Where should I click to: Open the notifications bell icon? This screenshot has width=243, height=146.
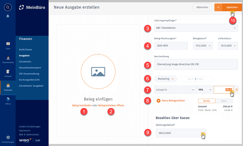tap(8, 16)
